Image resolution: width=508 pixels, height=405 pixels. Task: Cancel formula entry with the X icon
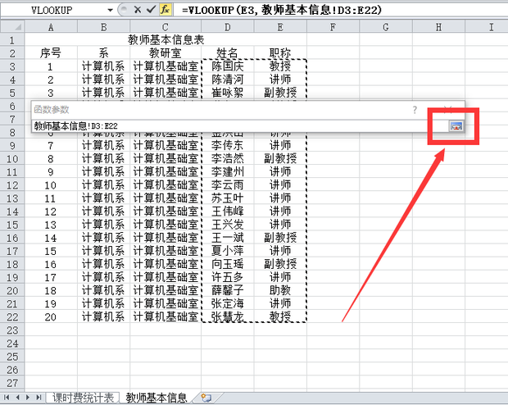pos(138,10)
